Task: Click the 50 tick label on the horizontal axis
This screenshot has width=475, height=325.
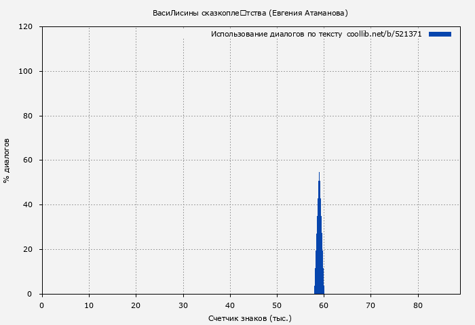Action: tap(277, 305)
